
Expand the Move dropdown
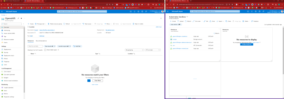tap(108, 24)
